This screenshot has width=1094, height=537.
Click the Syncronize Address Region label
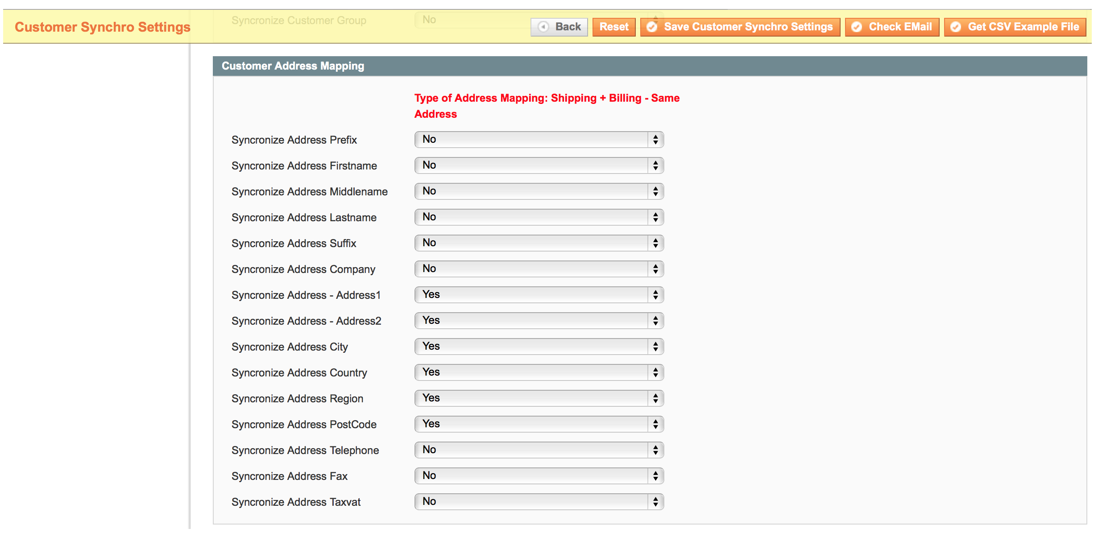297,399
